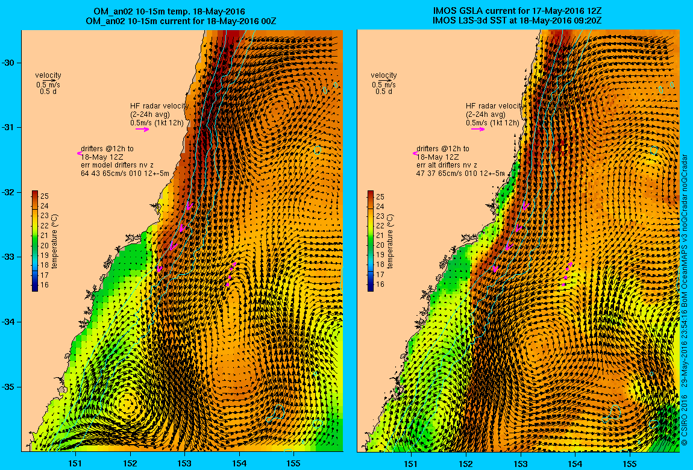Click 'drifters @12h to' text in right map

click(443, 149)
